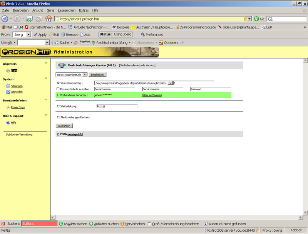
Task: Open the Datei menu
Action: click(x=5, y=10)
